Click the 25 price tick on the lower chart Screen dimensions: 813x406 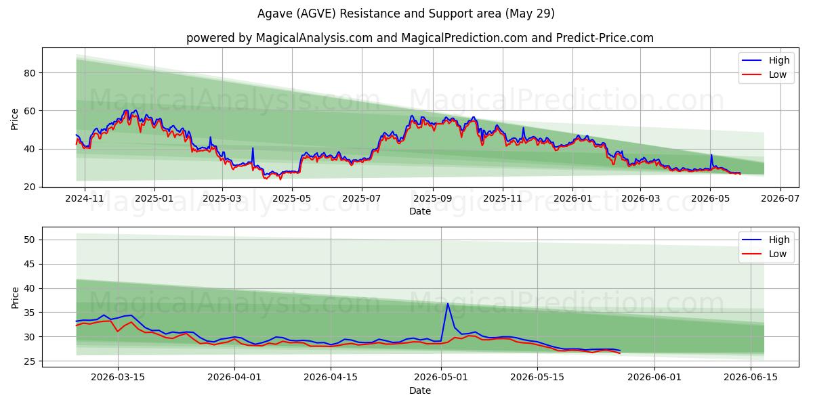[x=31, y=361]
